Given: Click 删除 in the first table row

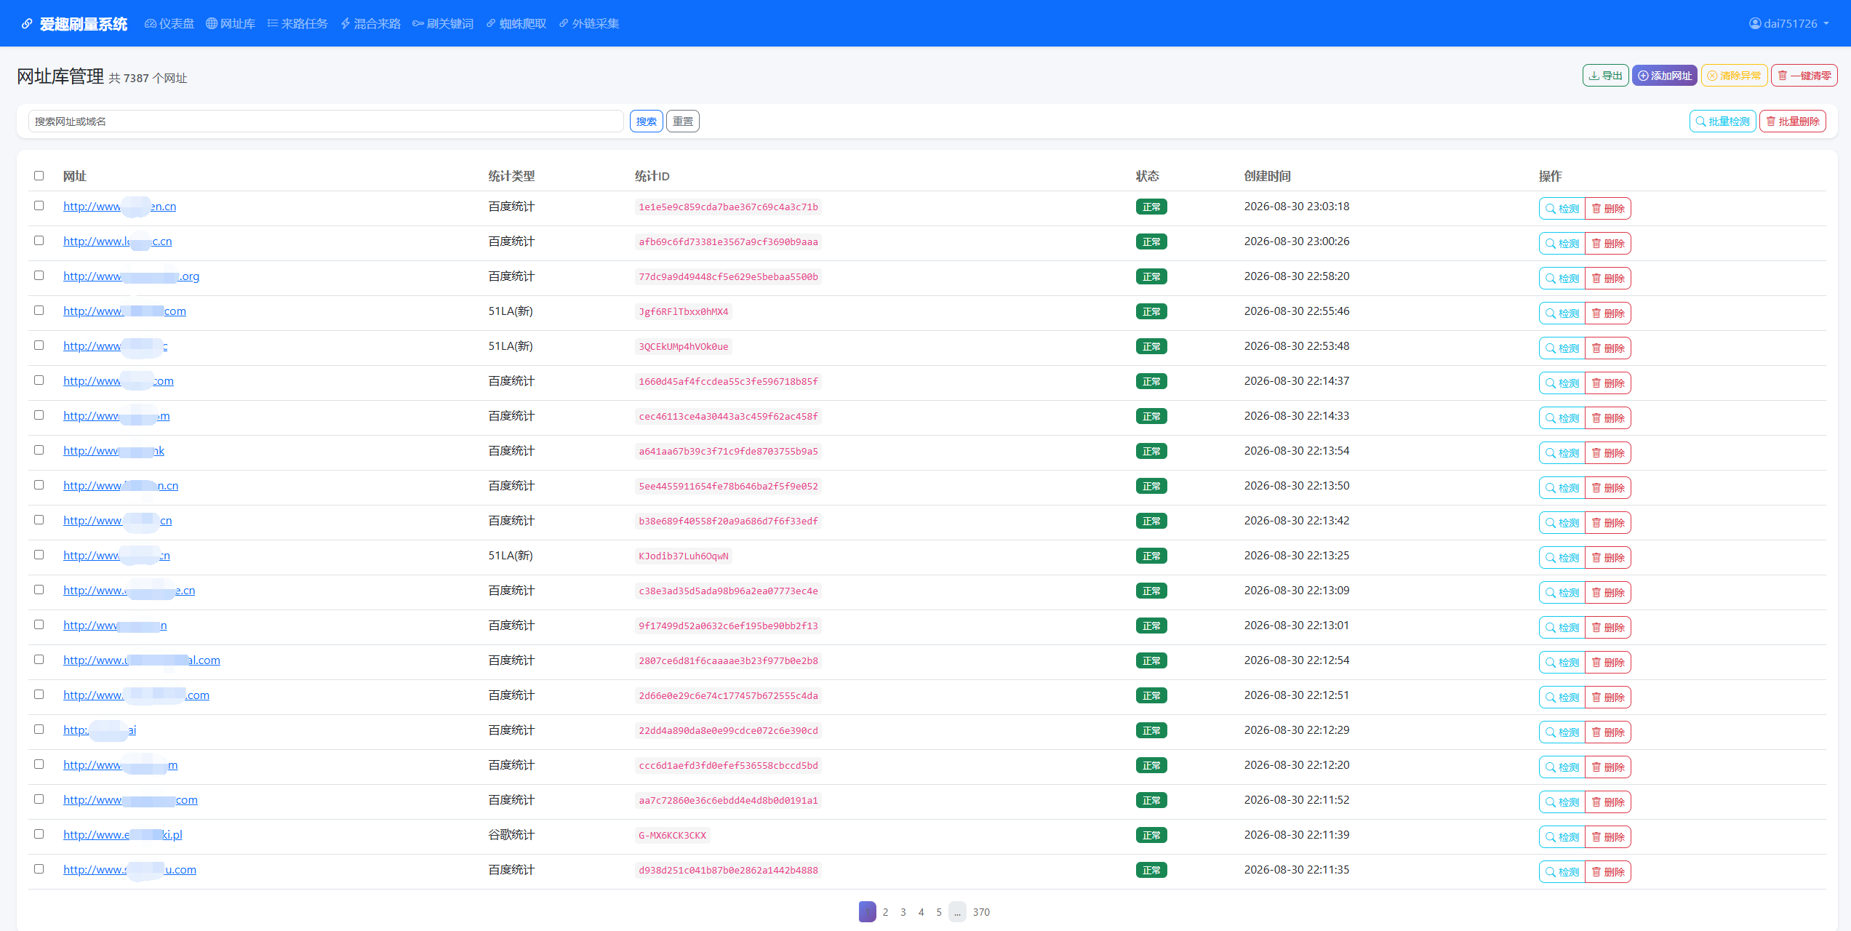Looking at the screenshot, I should (1608, 209).
